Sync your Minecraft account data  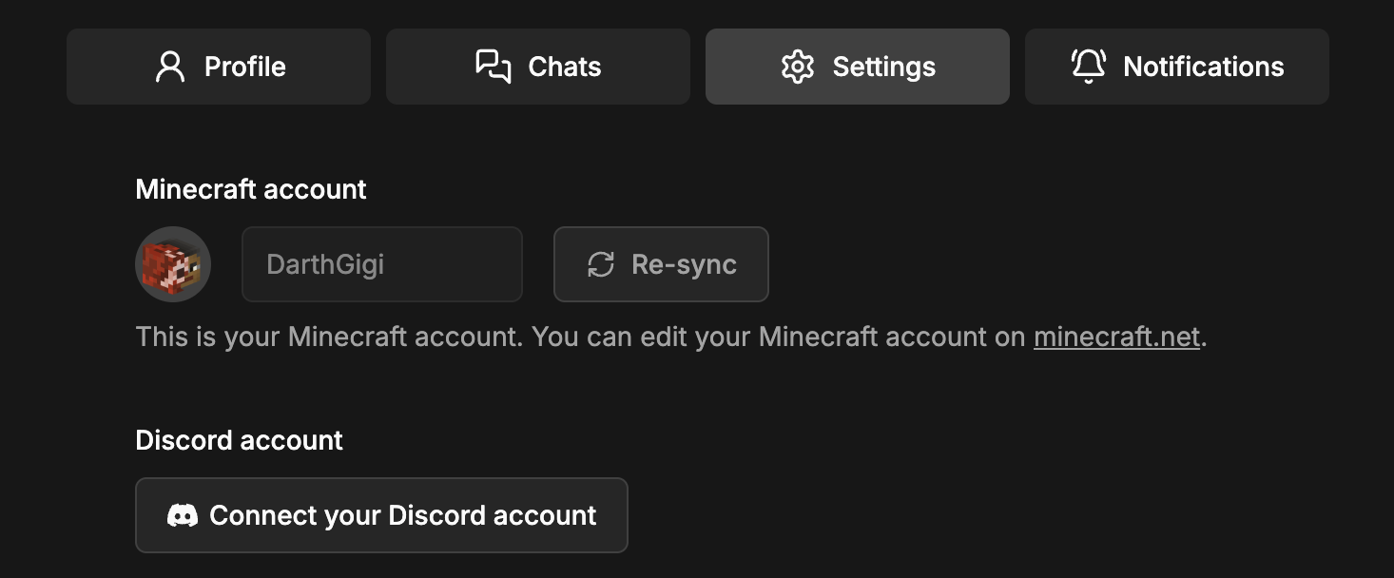click(x=661, y=264)
